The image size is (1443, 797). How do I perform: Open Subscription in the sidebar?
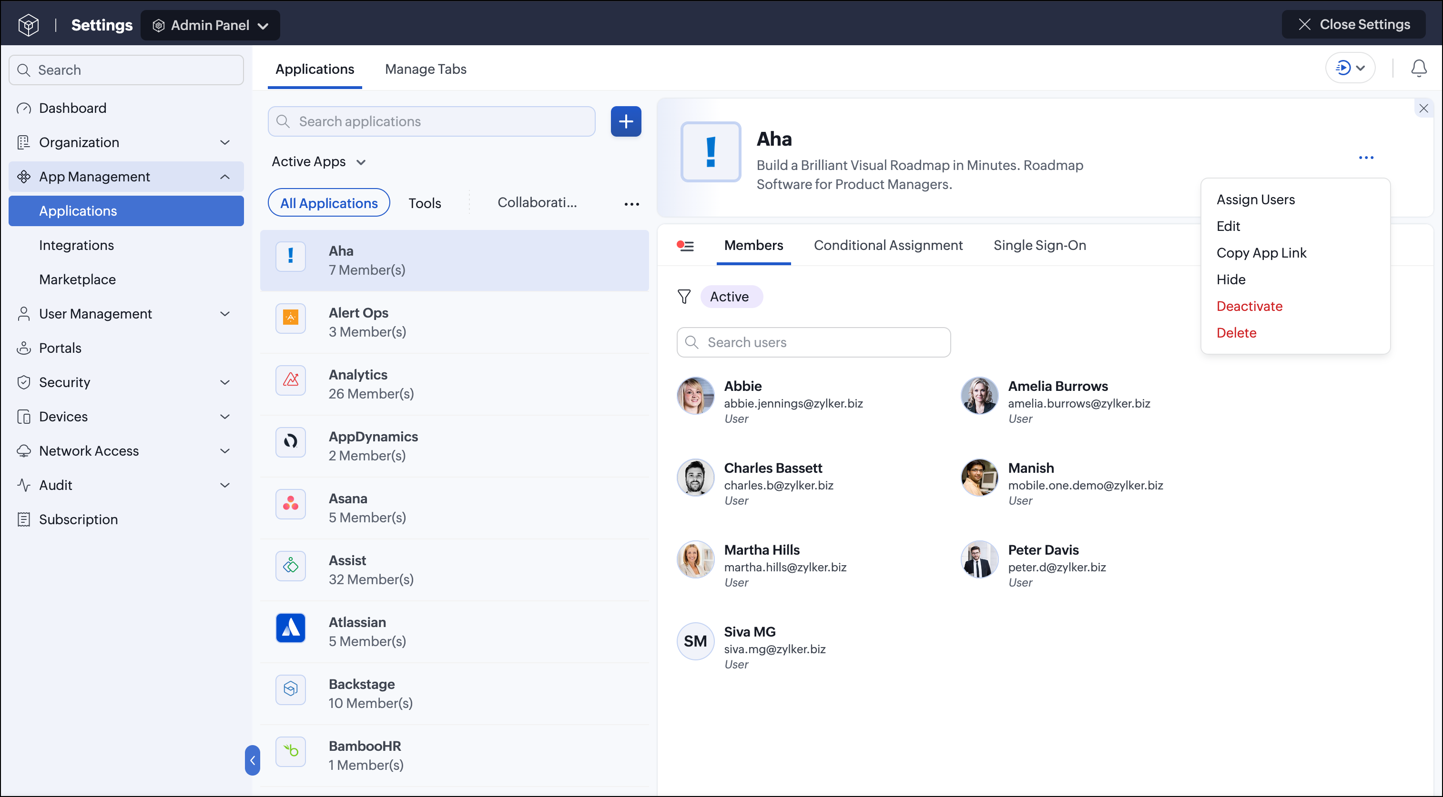[x=127, y=519]
